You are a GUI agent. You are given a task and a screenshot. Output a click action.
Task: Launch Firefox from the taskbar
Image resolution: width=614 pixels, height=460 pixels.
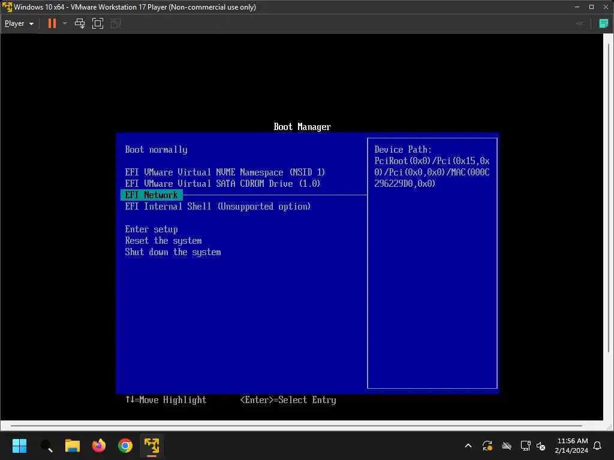tap(99, 446)
